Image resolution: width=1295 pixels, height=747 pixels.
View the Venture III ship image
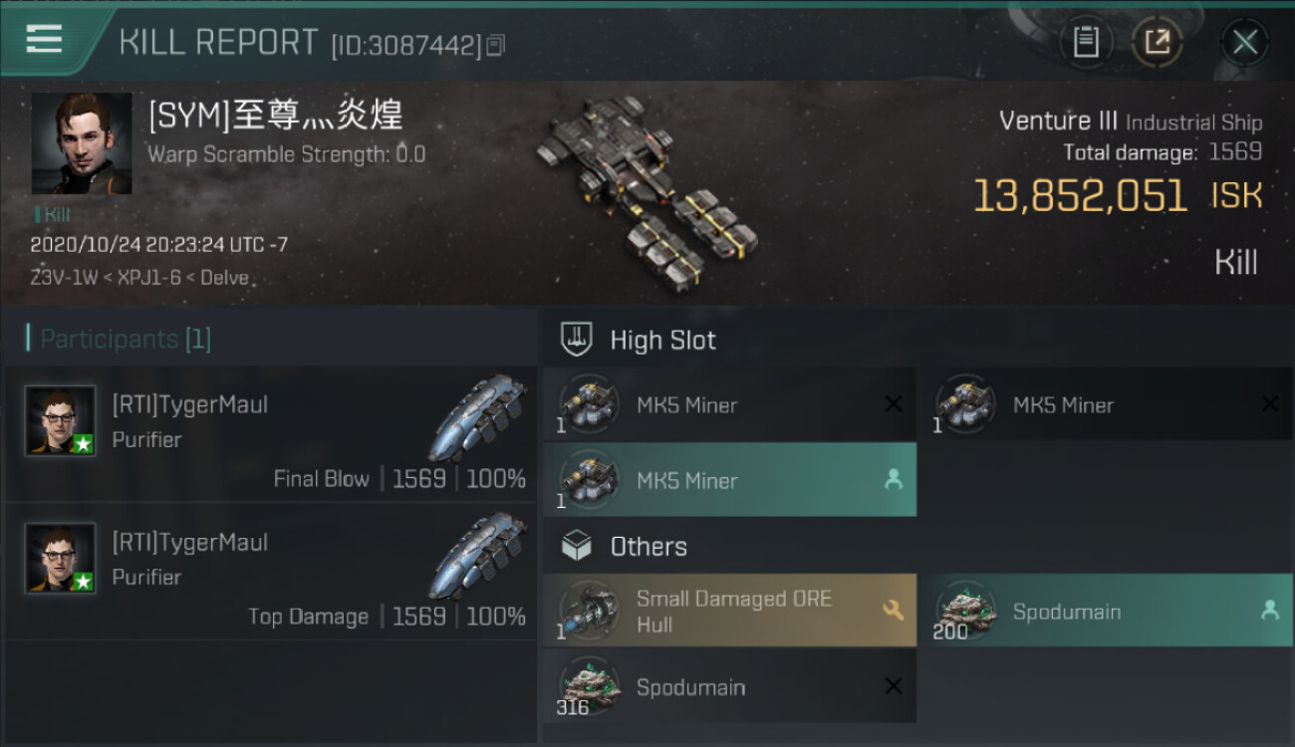(x=646, y=189)
